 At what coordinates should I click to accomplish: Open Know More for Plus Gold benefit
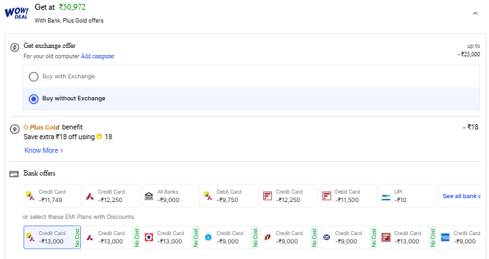(x=43, y=150)
